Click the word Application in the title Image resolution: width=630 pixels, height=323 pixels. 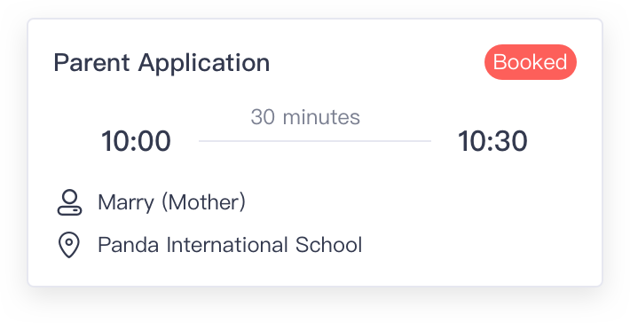coord(204,63)
